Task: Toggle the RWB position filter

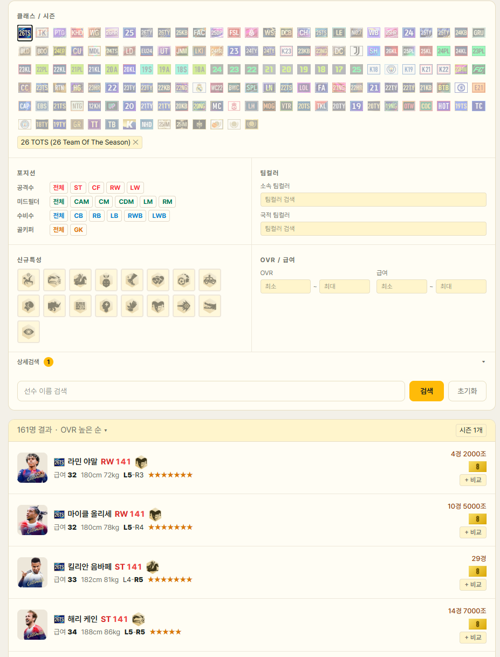Action: point(135,216)
